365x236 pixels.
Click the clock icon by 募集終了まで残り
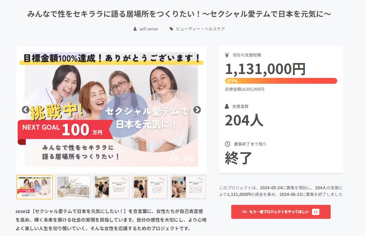point(227,144)
